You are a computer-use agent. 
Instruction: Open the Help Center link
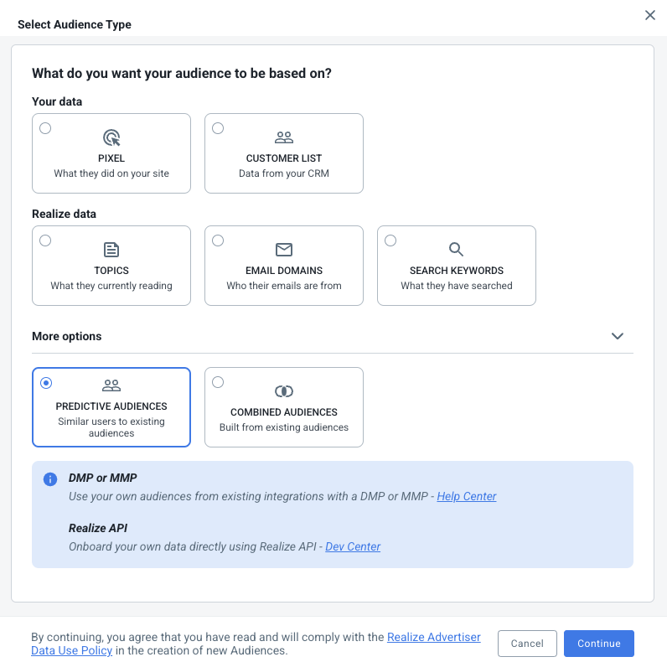click(x=467, y=496)
